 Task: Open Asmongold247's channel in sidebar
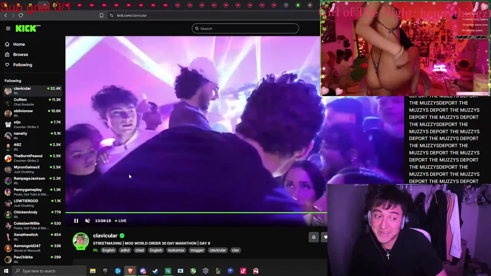pyautogui.click(x=33, y=248)
